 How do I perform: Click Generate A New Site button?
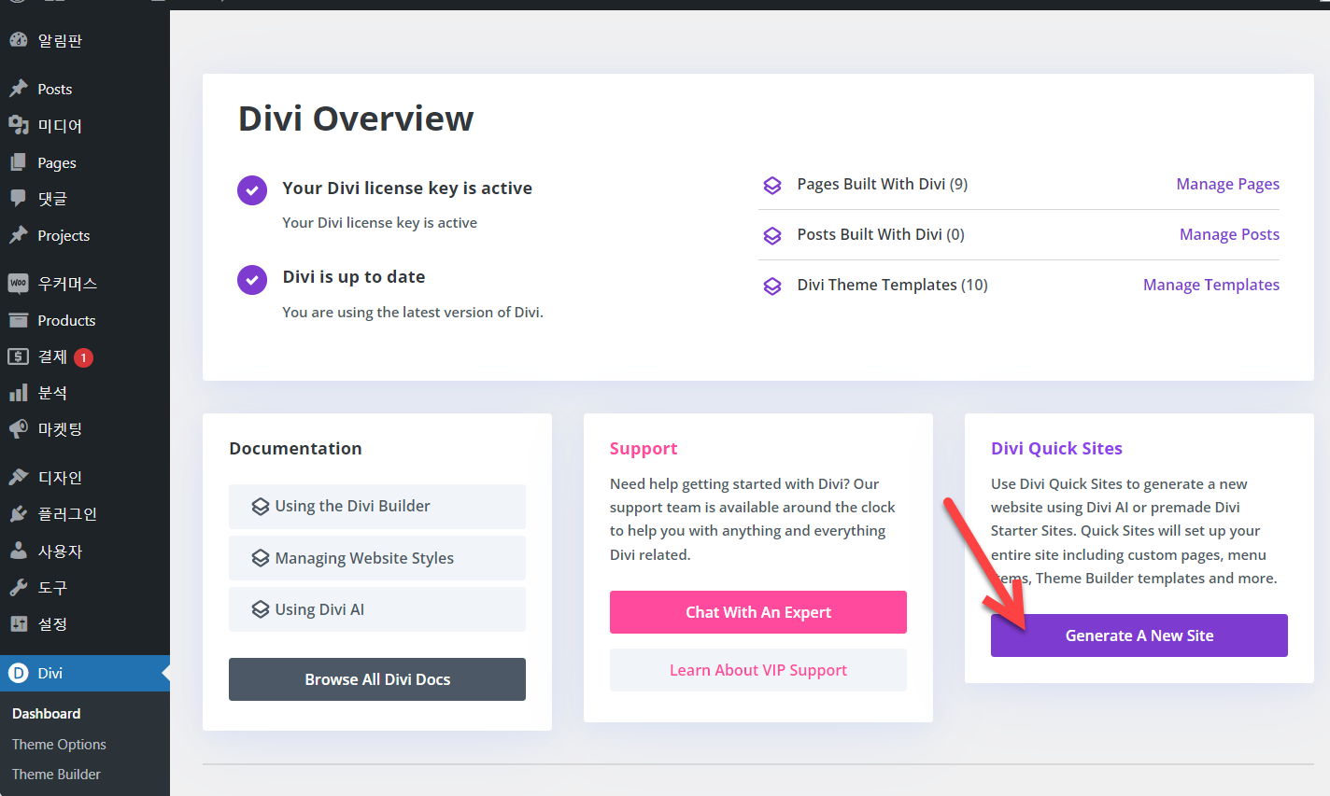coord(1139,635)
